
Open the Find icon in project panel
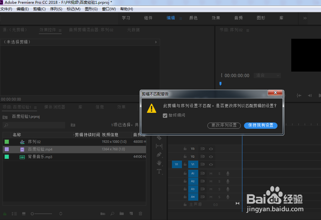pyautogui.click(x=112, y=214)
